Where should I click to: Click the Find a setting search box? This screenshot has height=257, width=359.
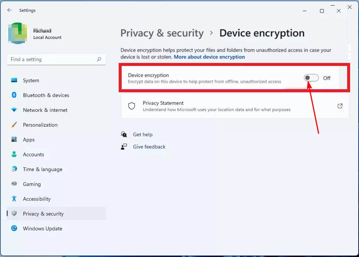tap(52, 59)
